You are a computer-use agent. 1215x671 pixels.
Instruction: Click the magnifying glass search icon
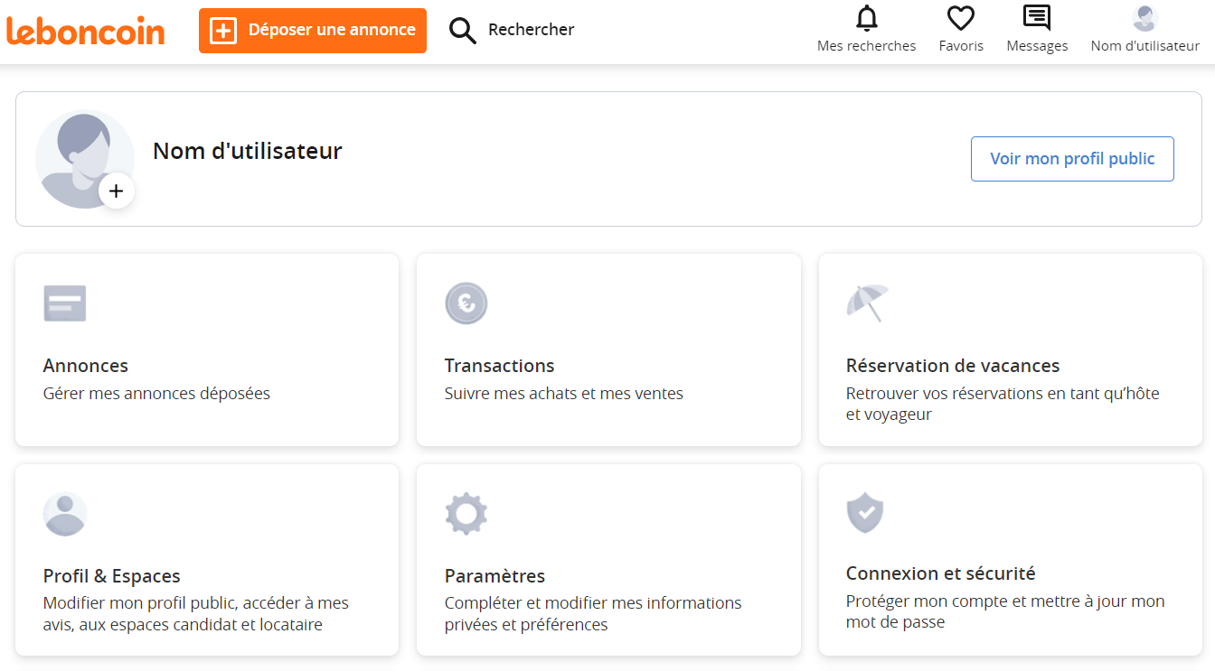click(462, 30)
